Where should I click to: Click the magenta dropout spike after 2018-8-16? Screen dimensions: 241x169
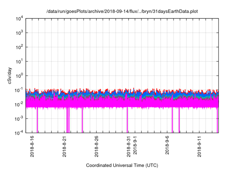click(x=37, y=120)
